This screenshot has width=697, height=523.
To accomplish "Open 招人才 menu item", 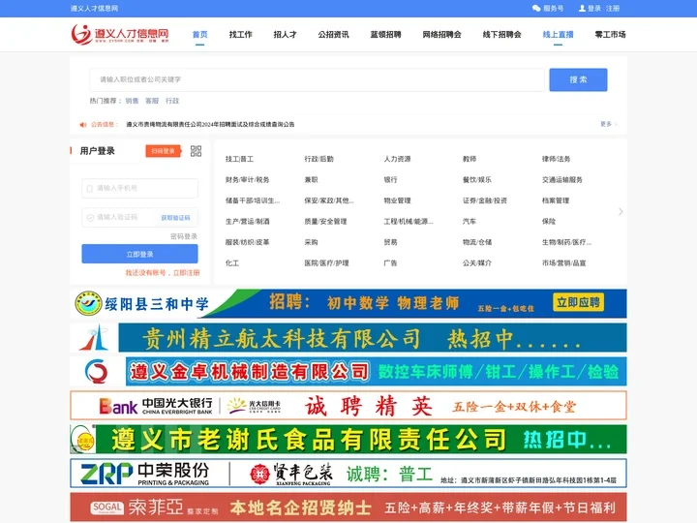I will [x=285, y=34].
